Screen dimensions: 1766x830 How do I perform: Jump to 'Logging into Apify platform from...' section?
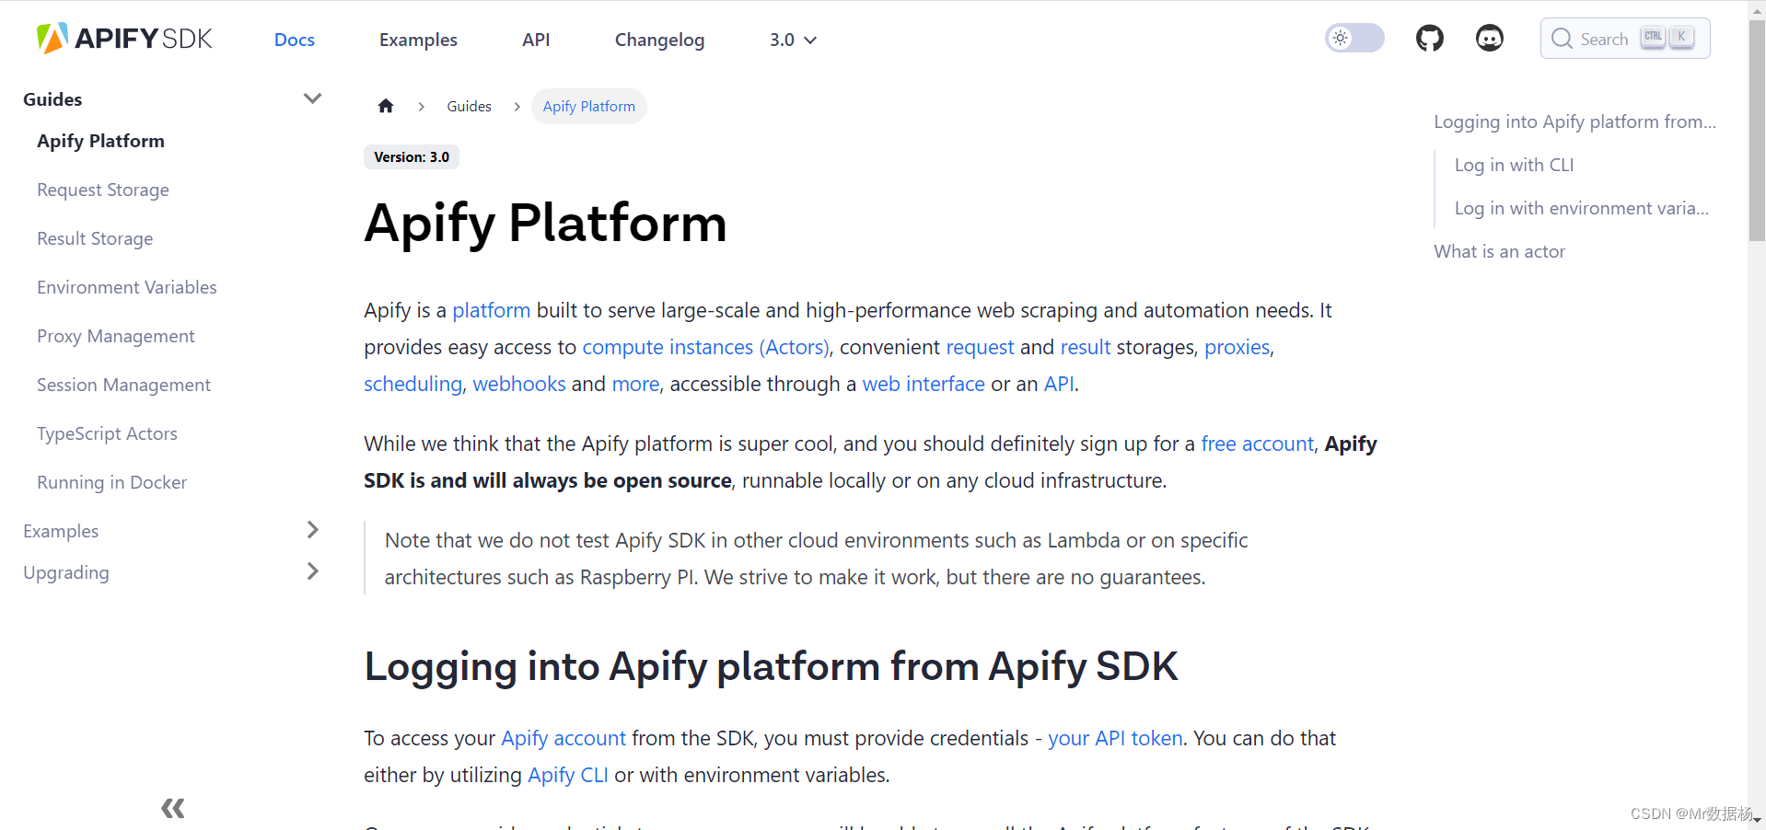click(1574, 121)
